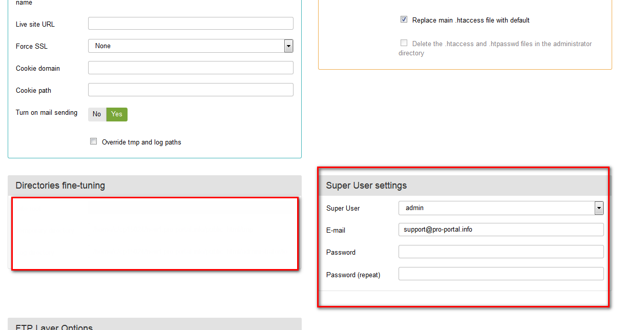Click into the Cookie path field

coord(191,90)
